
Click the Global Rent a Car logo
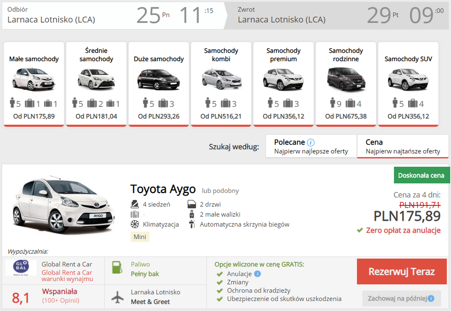21,268
